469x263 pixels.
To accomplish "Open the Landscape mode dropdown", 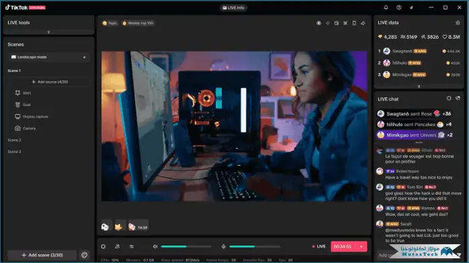I will click(x=48, y=57).
